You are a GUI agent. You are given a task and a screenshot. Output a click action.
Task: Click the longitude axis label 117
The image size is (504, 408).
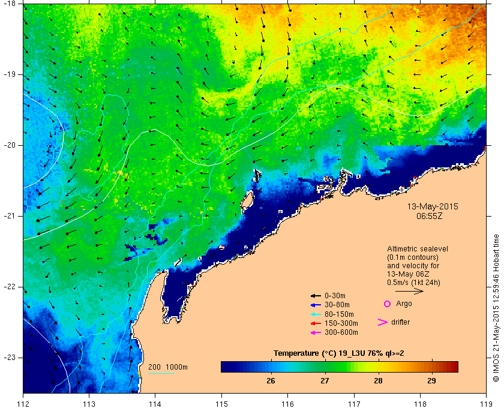(354, 403)
